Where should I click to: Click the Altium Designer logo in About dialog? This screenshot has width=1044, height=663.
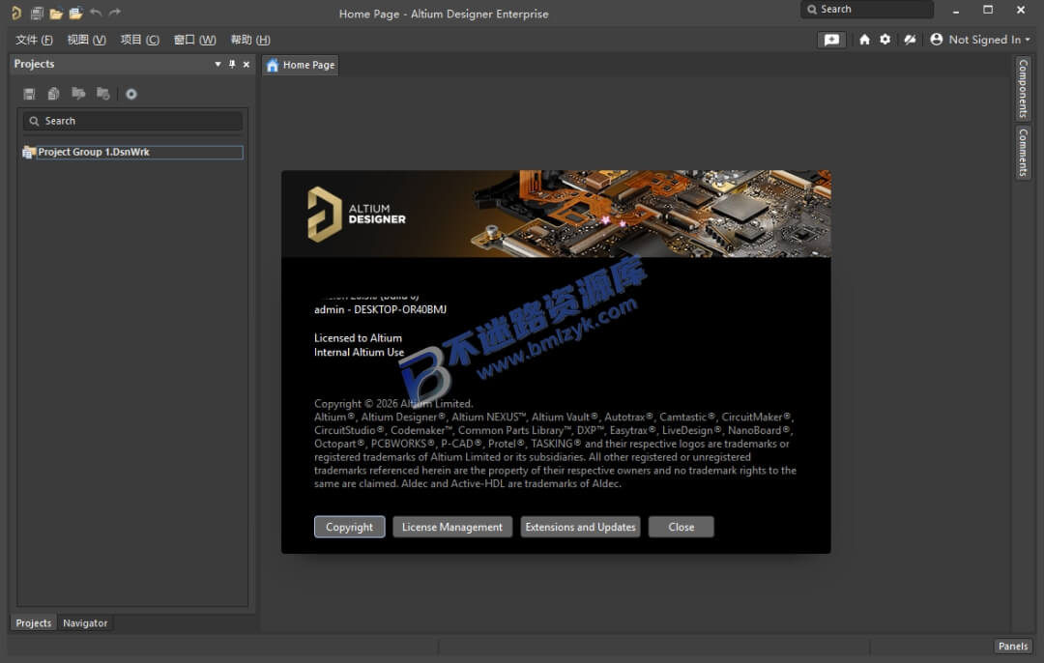(x=356, y=214)
